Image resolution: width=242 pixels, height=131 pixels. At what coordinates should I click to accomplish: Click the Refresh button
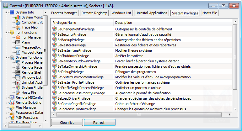(x=99, y=123)
